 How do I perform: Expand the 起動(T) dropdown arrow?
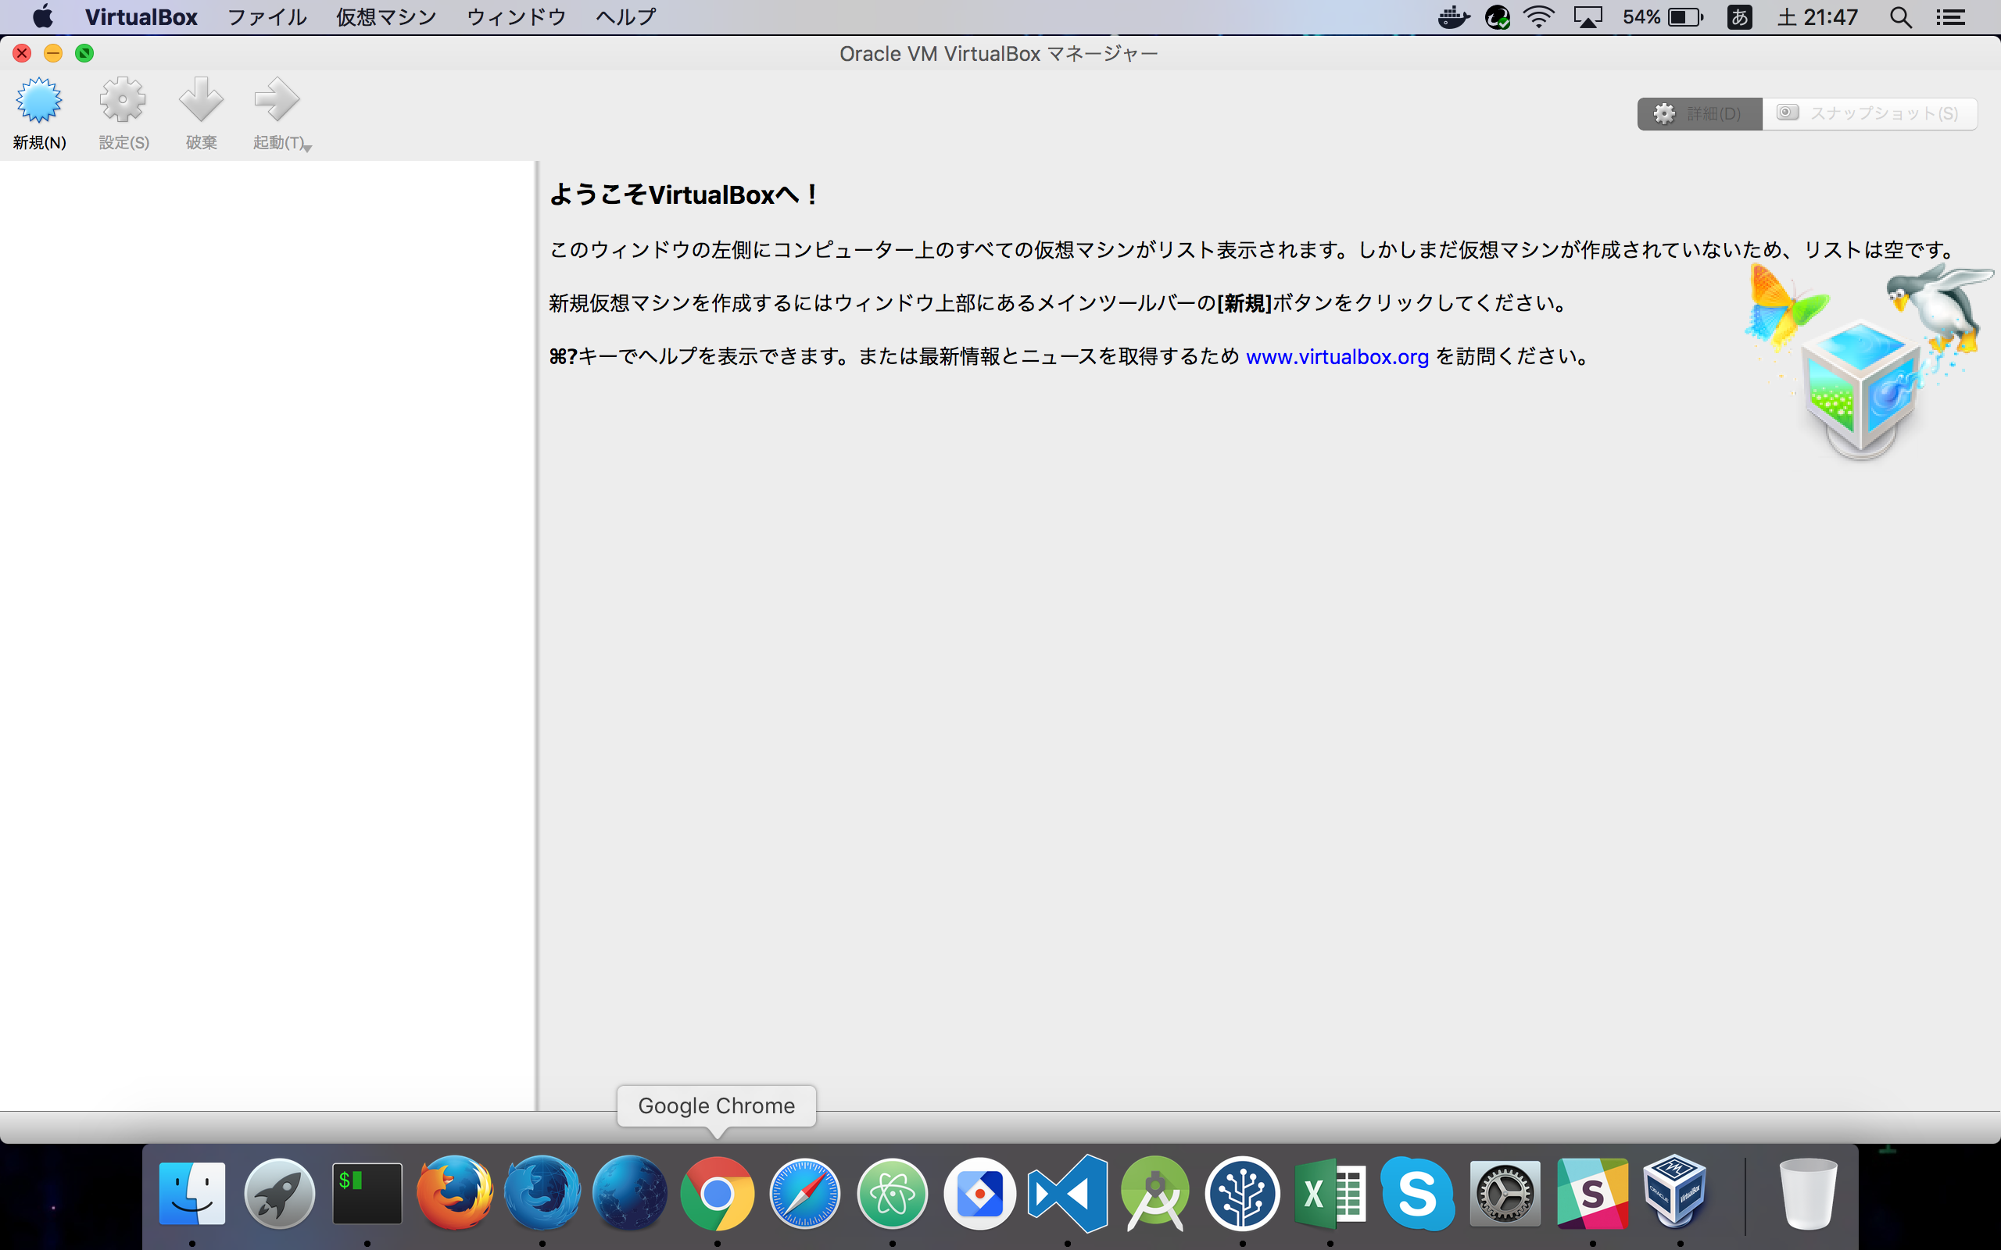click(308, 148)
